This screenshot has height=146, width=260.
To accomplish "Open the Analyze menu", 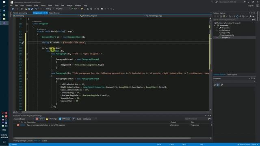I will point(69,5).
